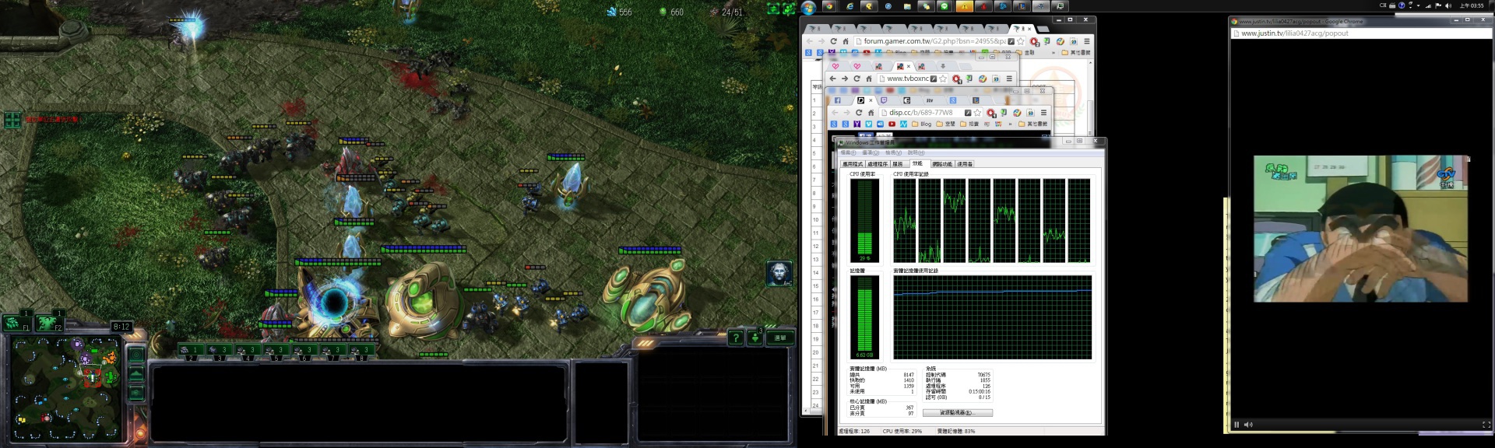Click the green down-arrow button beside help
Viewport: 1495px width, 448px height.
pyautogui.click(x=755, y=338)
